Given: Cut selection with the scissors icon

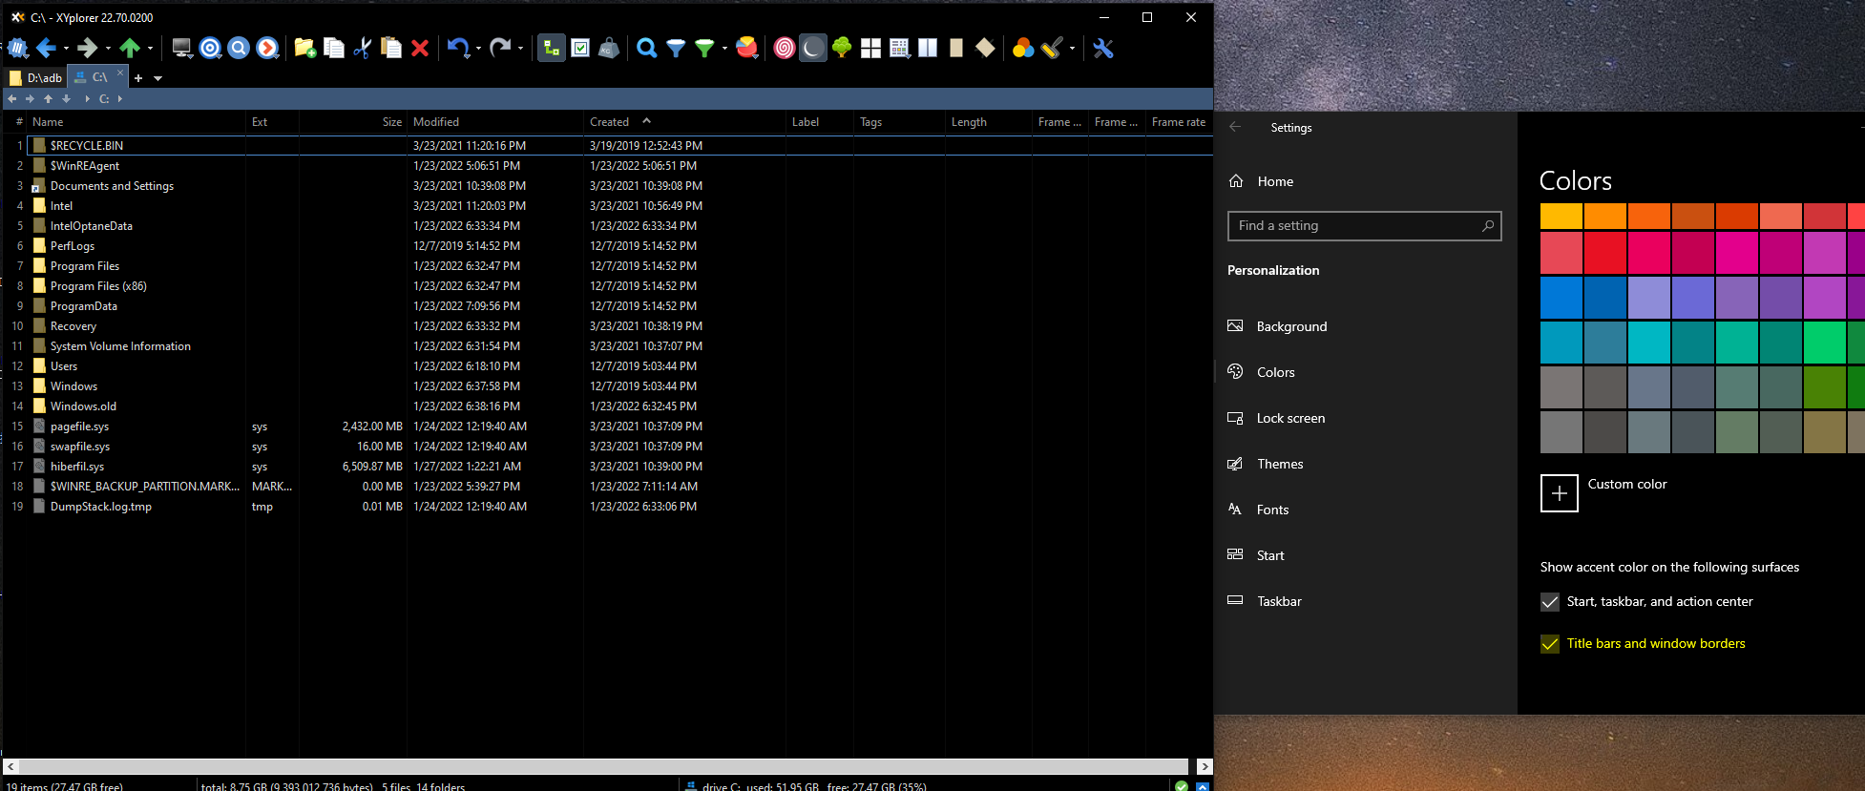Looking at the screenshot, I should 362,48.
